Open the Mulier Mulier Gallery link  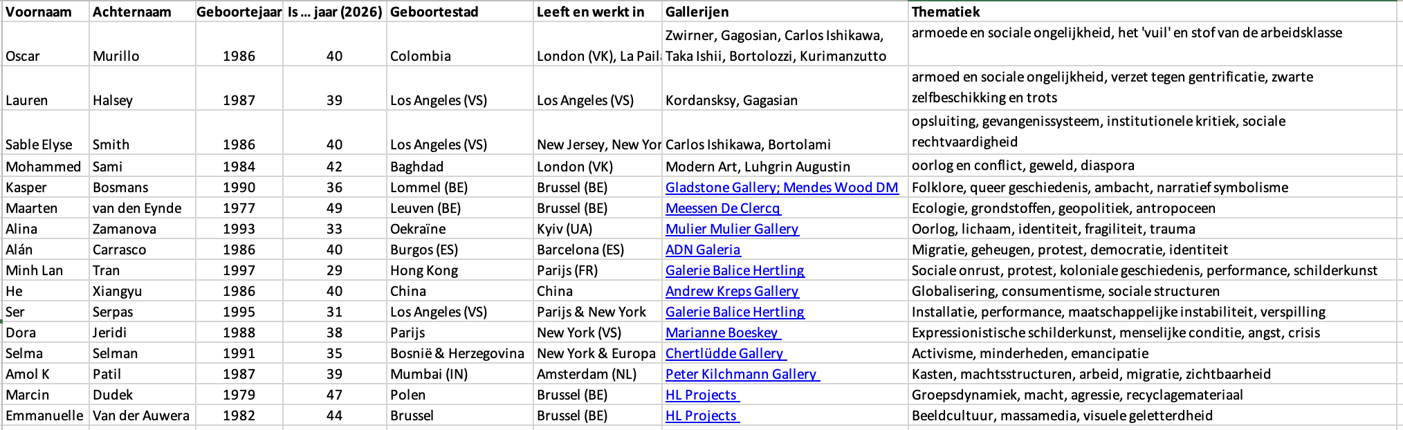pyautogui.click(x=732, y=229)
